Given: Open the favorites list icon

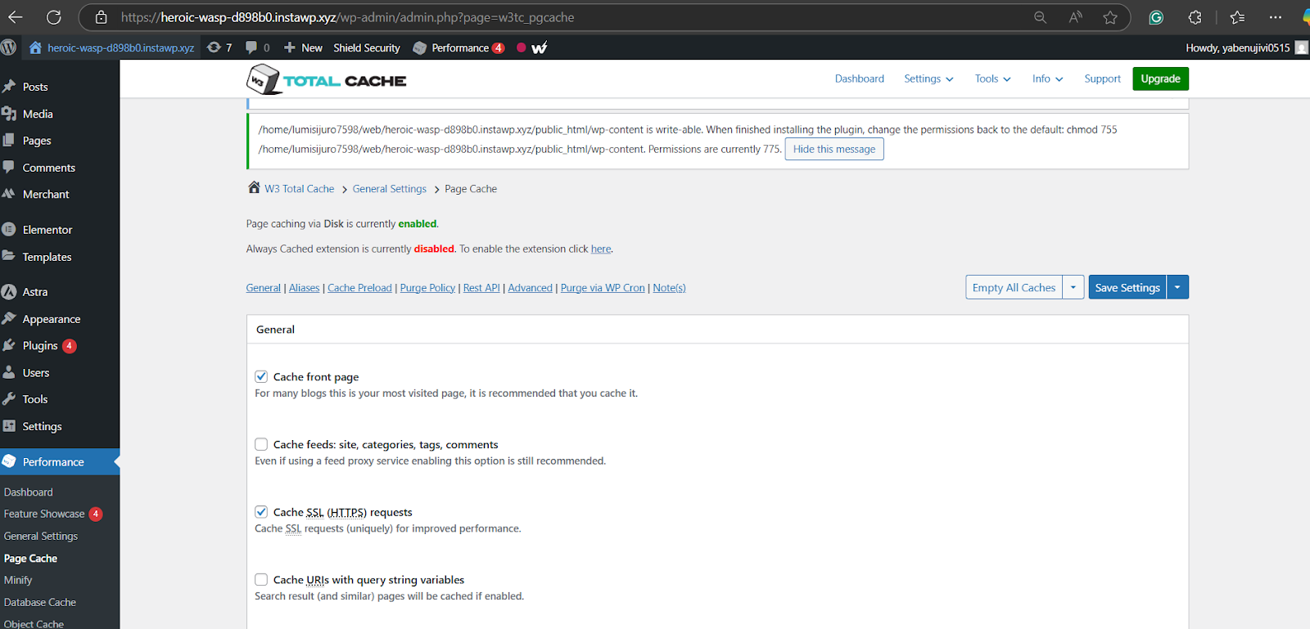Looking at the screenshot, I should 1237,17.
